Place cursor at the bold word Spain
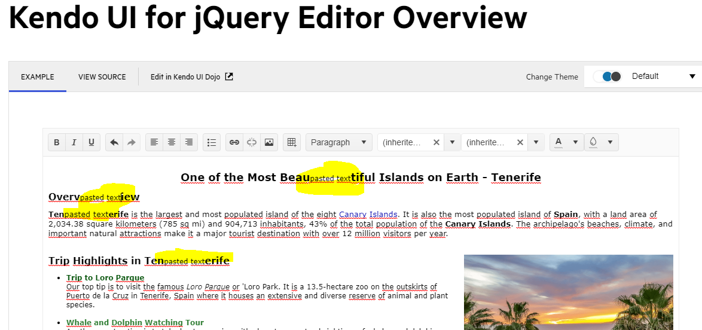This screenshot has height=330, width=702. pos(566,215)
